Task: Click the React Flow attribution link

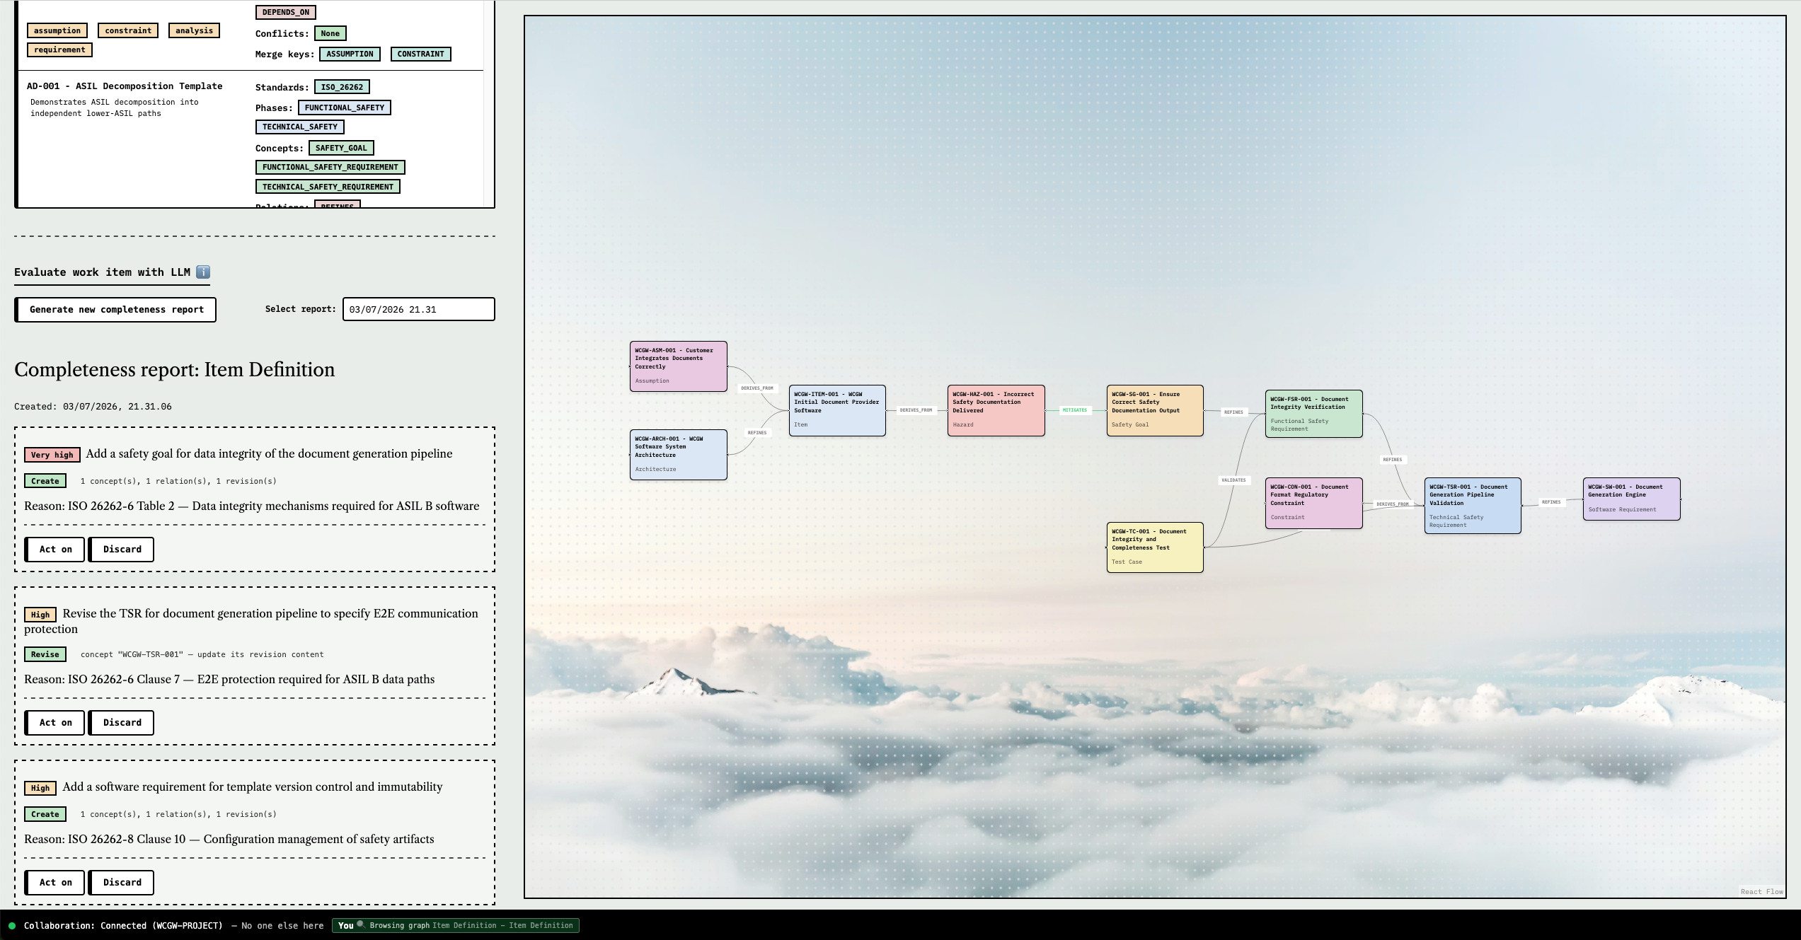Action: tap(1762, 891)
